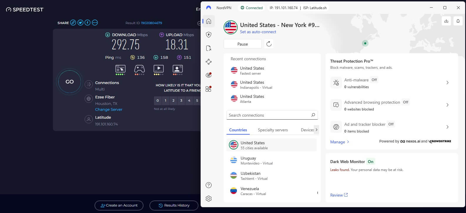Click the download icon in NordVPN top-right
The width and height of the screenshot is (466, 213).
(446, 21)
